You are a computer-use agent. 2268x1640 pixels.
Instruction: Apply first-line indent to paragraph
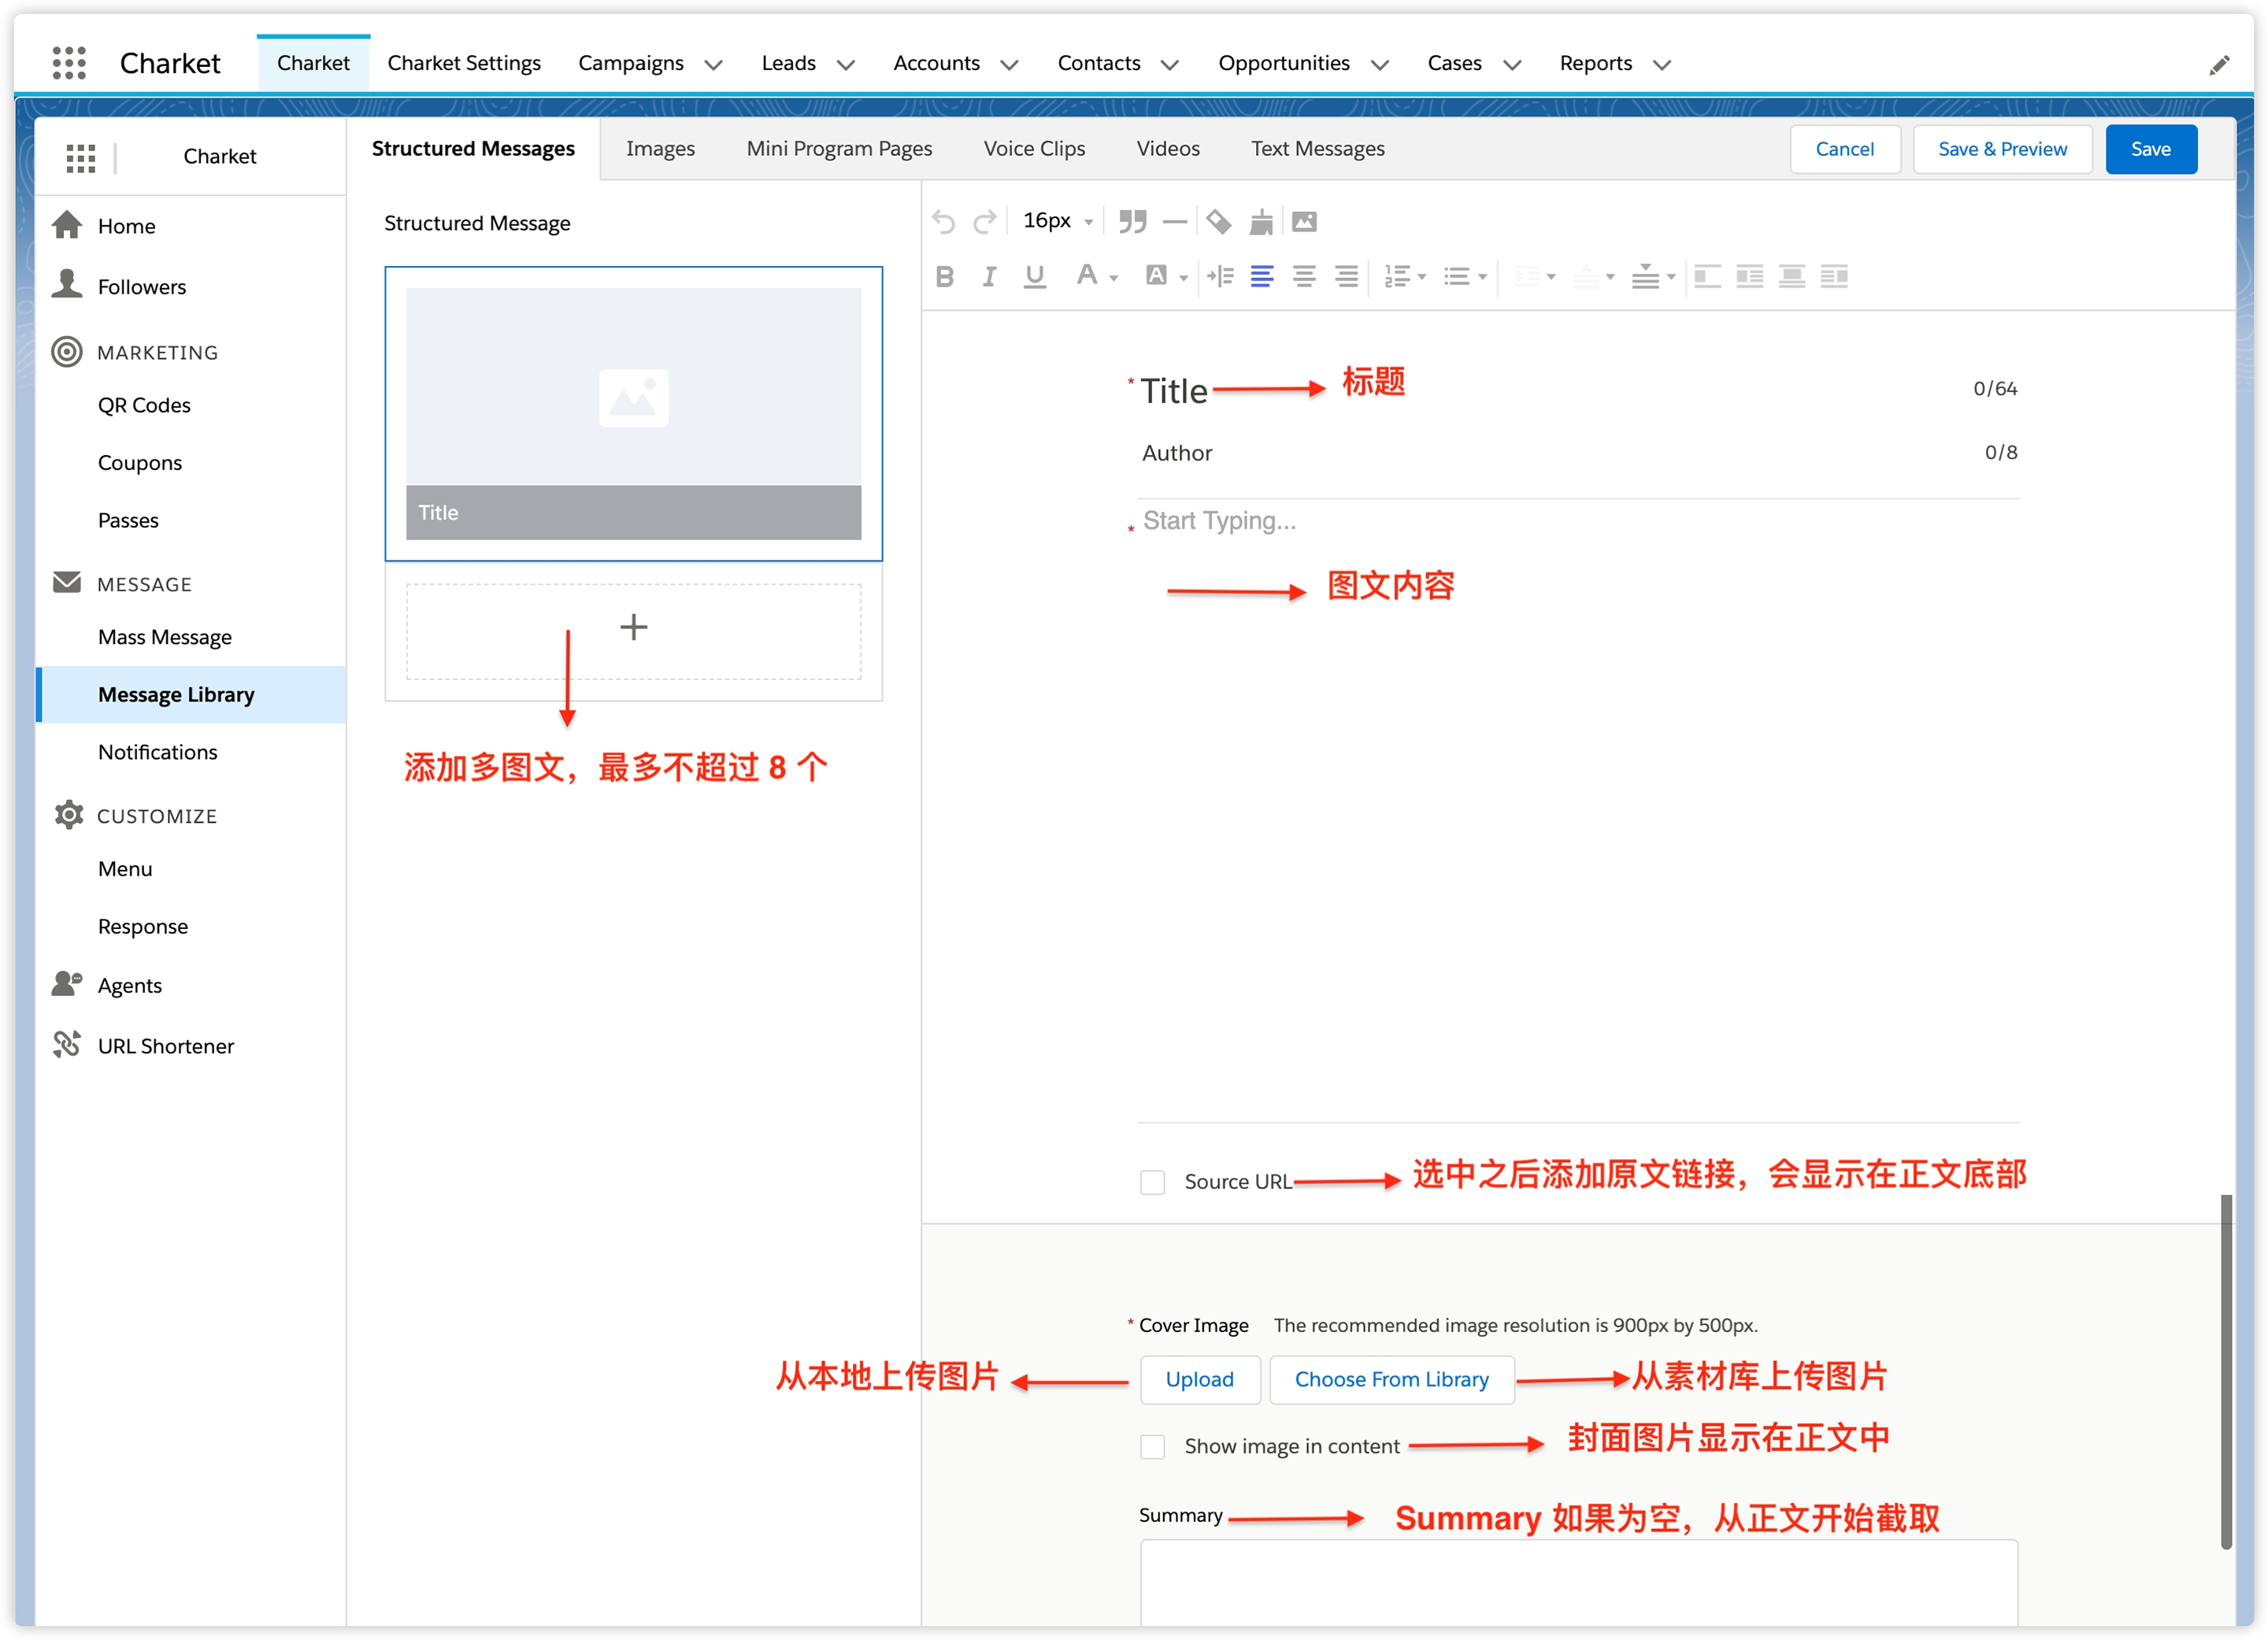(1219, 276)
